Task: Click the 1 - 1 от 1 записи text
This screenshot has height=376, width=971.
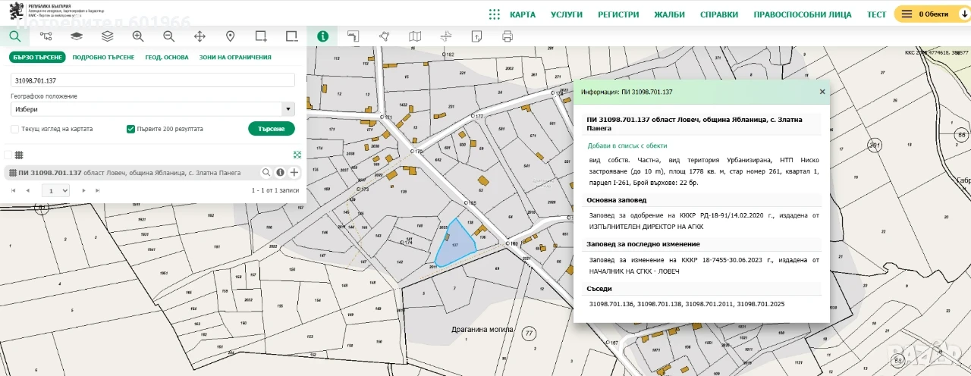Action: pyautogui.click(x=275, y=191)
